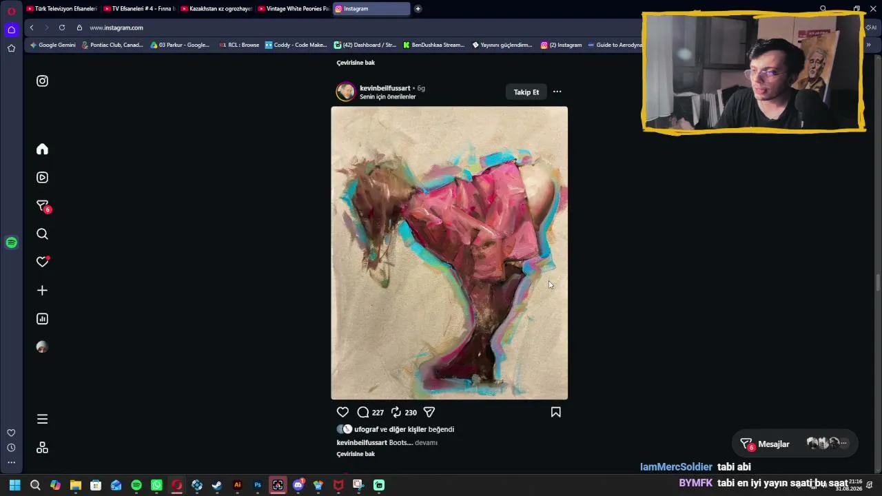Open File Explorer from the taskbar
Viewport: 882px width, 496px height.
pos(76,485)
